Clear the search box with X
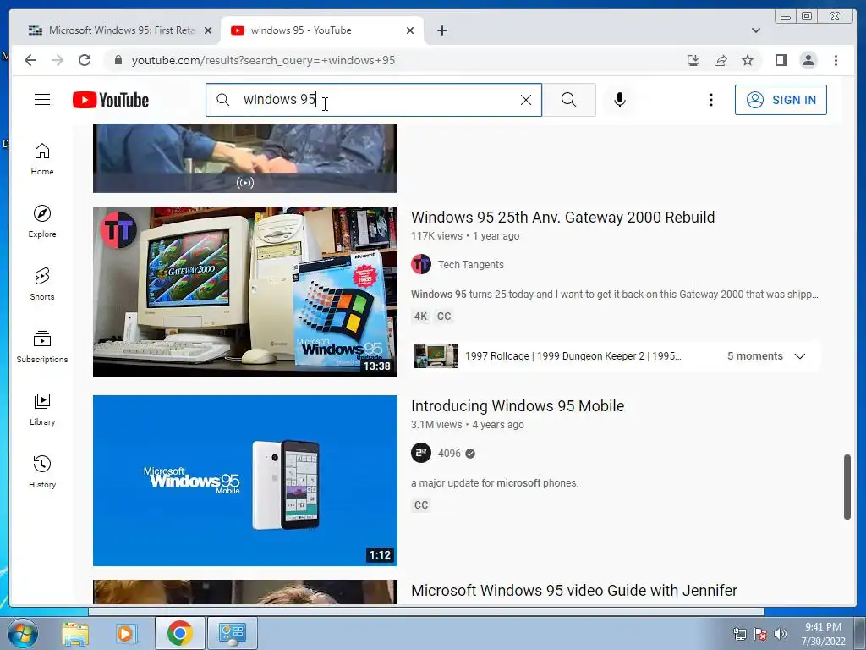866x650 pixels. [526, 100]
